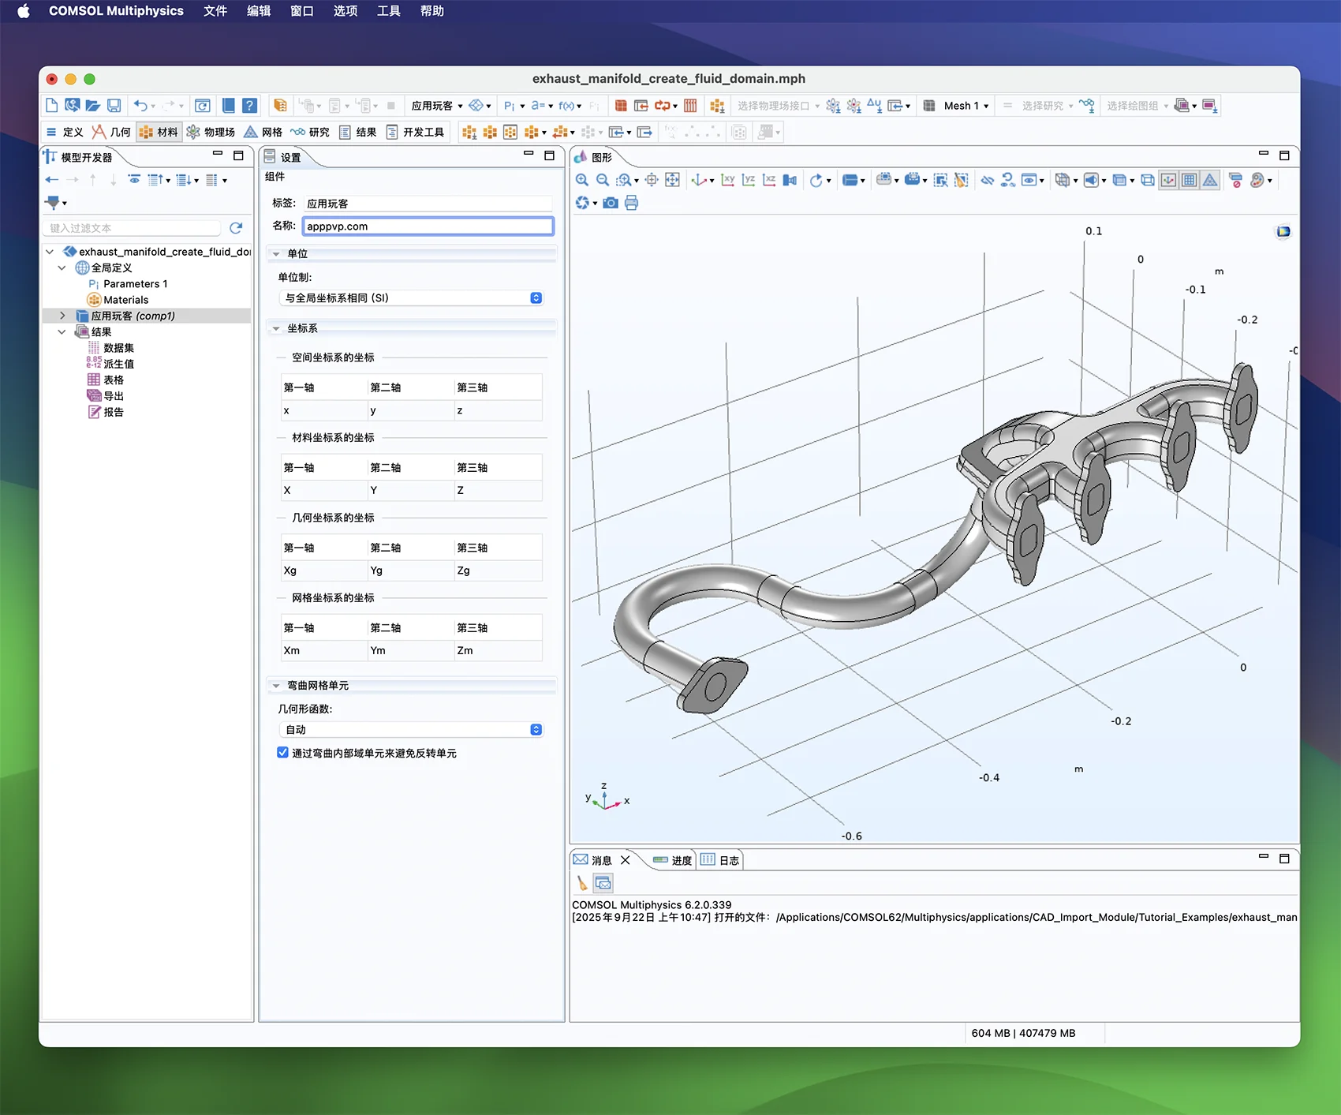The width and height of the screenshot is (1341, 1115).
Task: Collapse the 单位 section
Action: click(276, 254)
